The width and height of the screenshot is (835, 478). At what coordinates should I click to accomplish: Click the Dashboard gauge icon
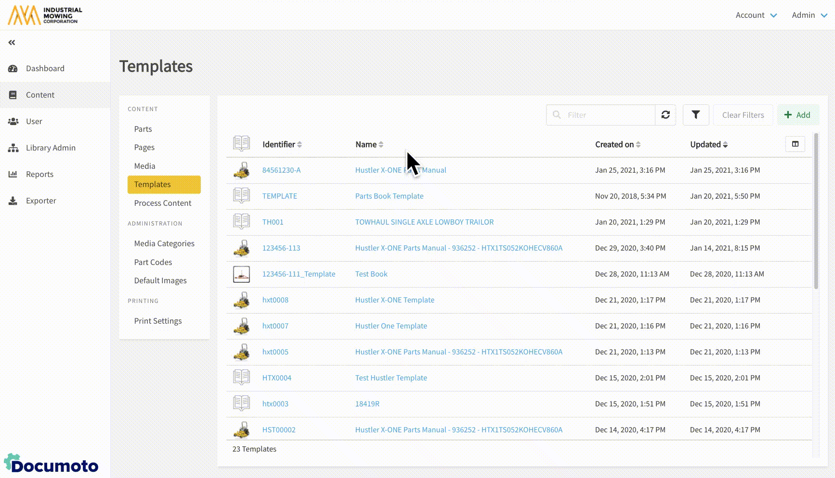[13, 68]
